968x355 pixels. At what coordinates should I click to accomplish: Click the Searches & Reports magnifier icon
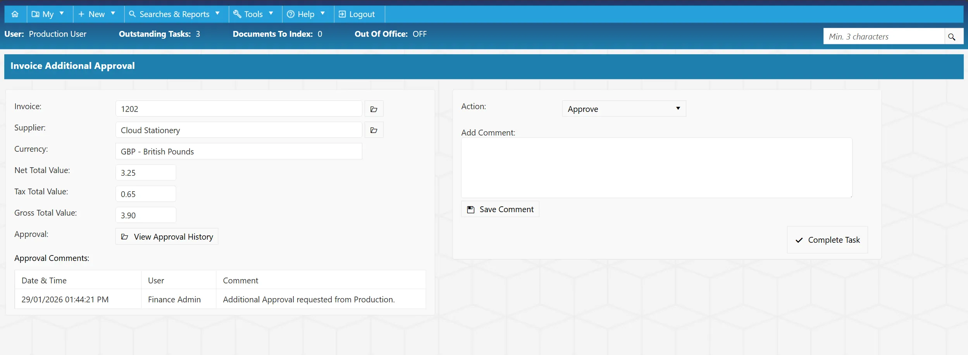click(x=133, y=14)
